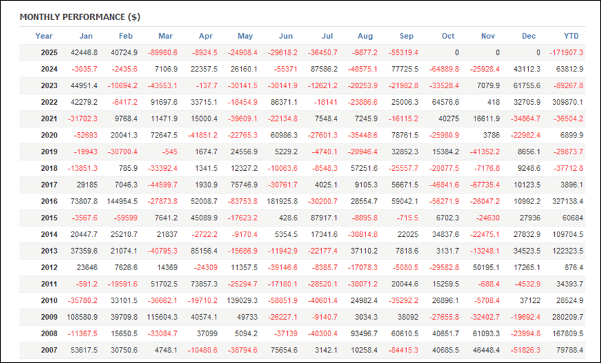Select the Dec column header
Image resolution: width=601 pixels, height=363 pixels.
click(529, 36)
